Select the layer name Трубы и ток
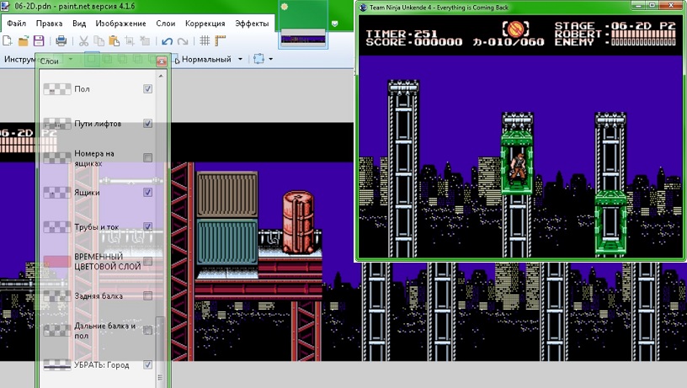Screen dimensions: 687x388 [x=96, y=227]
